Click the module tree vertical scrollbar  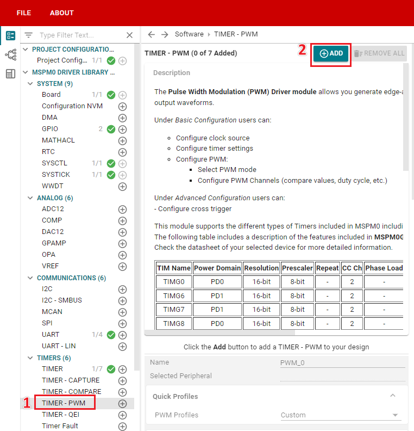pyautogui.click(x=136, y=206)
